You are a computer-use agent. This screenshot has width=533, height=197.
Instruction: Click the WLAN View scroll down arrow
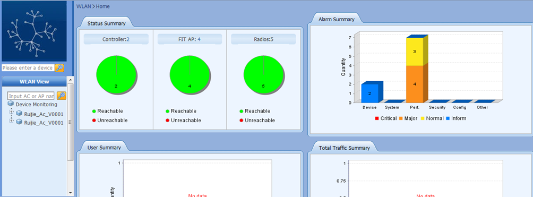point(71,192)
